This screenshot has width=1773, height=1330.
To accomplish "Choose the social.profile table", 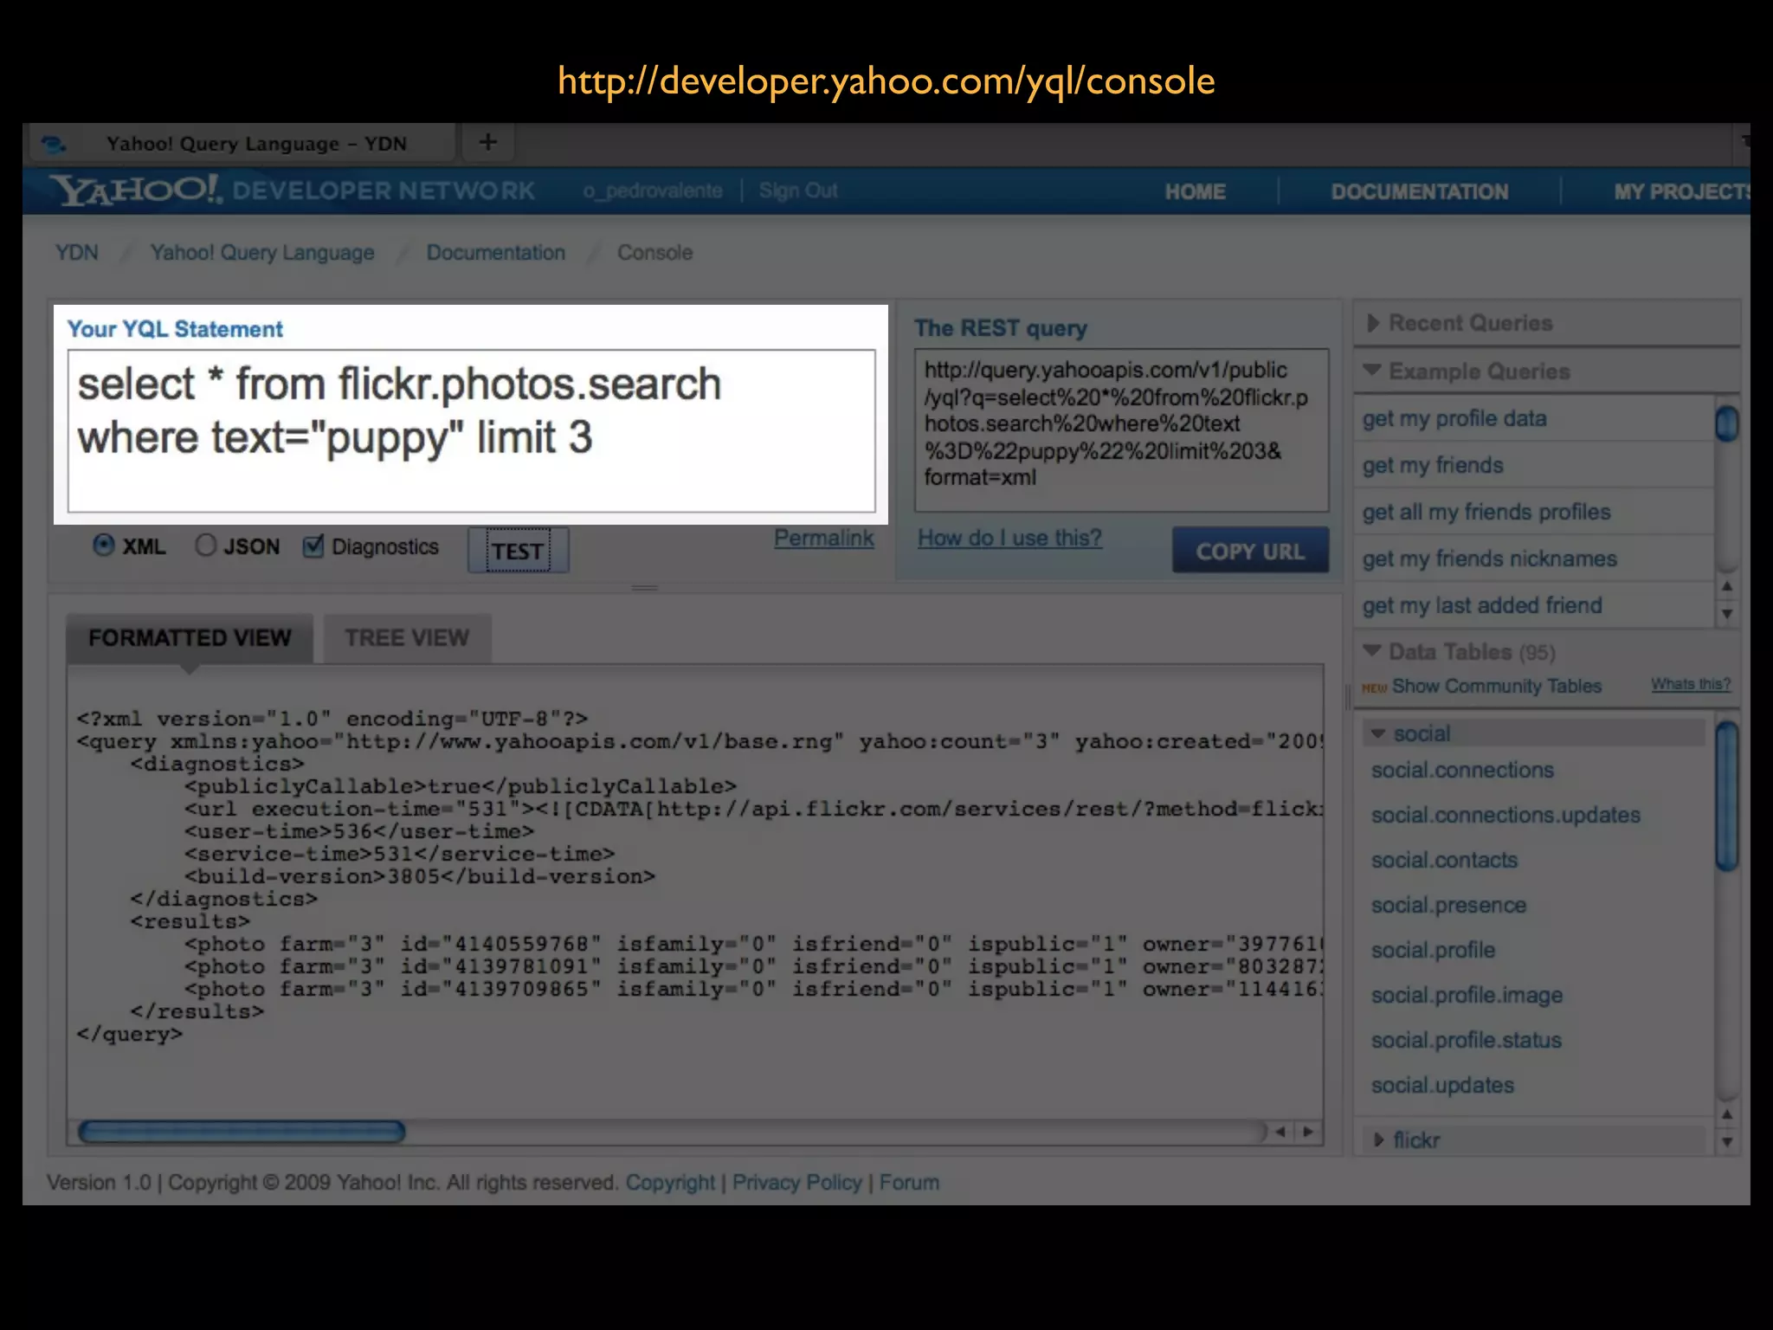I will 1433,950.
